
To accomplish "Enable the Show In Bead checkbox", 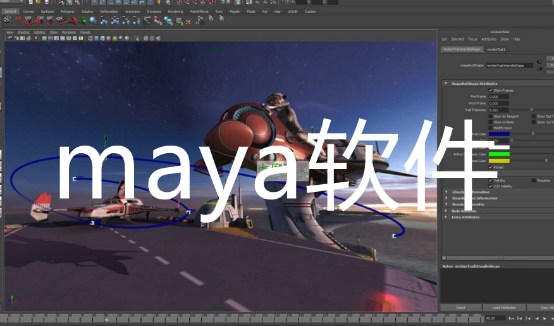I will (x=490, y=122).
